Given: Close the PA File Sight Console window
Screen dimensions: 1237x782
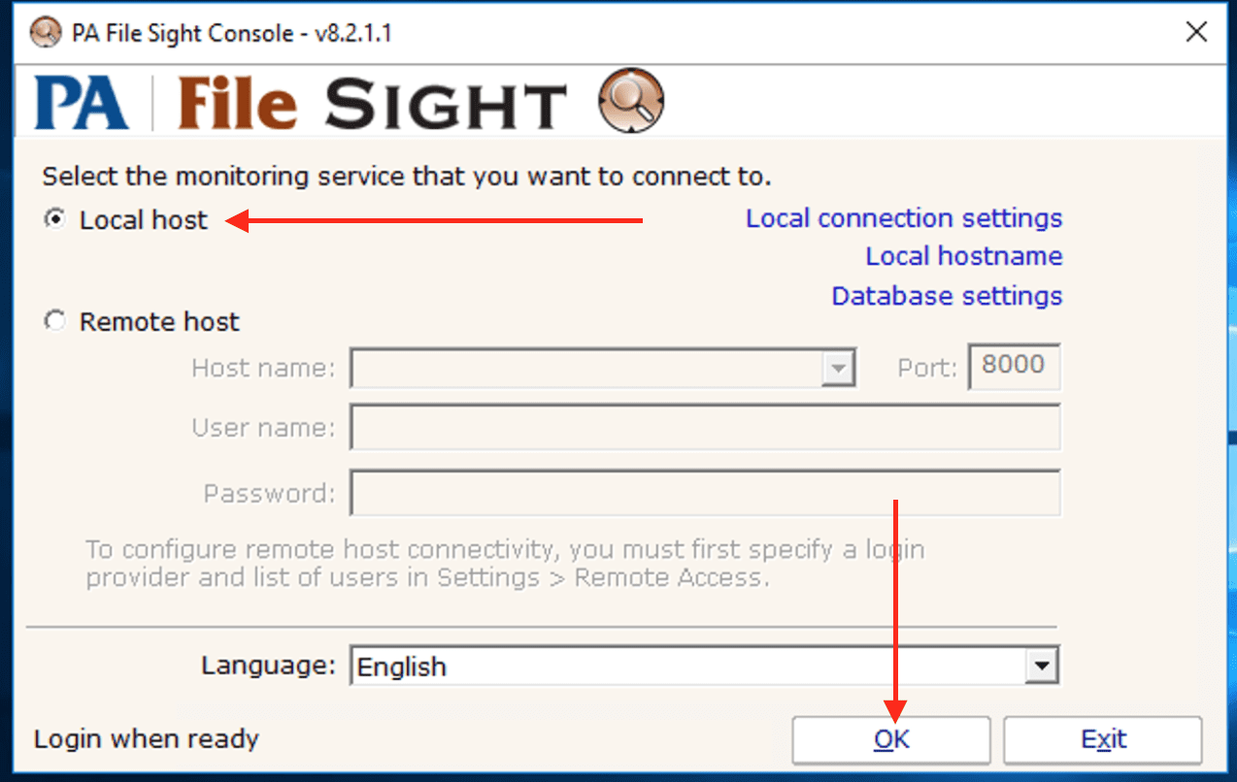Looking at the screenshot, I should tap(1196, 32).
